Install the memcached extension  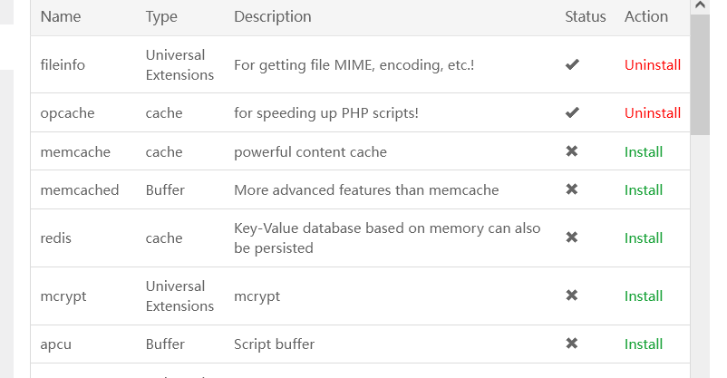(644, 190)
